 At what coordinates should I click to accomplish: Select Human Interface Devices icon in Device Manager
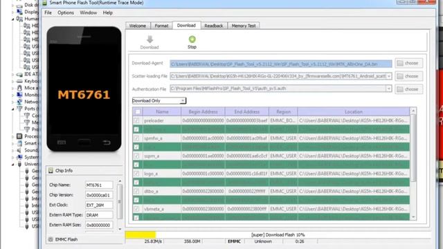20,19
